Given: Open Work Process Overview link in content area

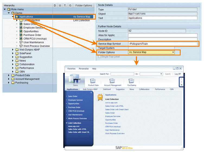Looking at the screenshot, I should pos(115,133).
